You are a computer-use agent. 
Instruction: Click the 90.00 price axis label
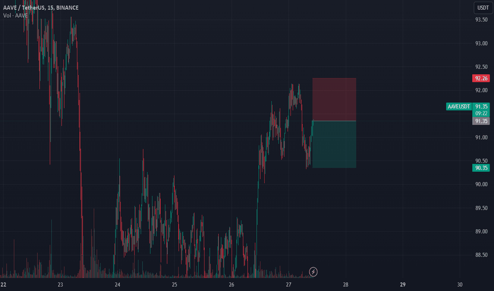481,184
